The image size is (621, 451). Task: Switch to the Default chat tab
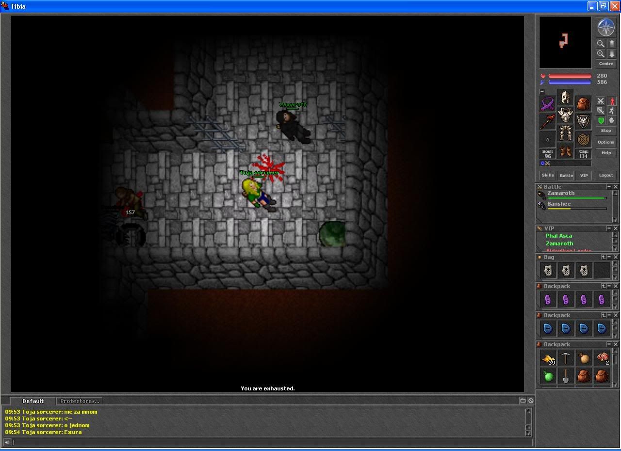[33, 401]
